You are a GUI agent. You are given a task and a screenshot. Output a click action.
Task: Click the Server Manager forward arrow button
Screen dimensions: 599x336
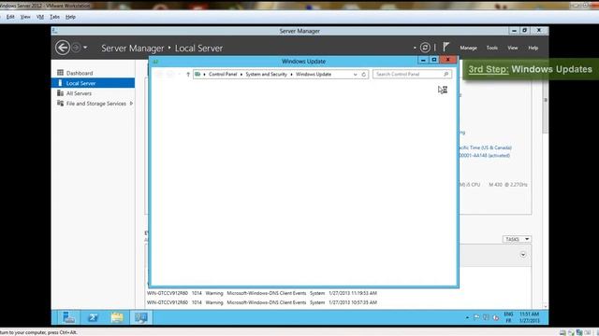(76, 48)
